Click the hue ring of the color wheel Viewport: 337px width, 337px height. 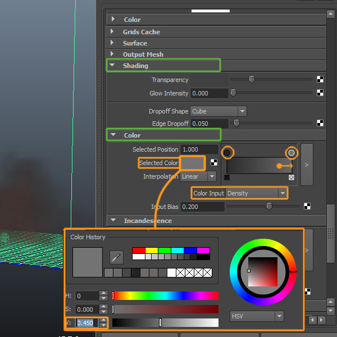[x=263, y=242]
